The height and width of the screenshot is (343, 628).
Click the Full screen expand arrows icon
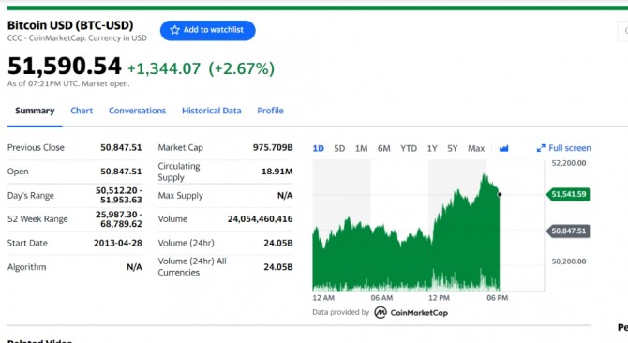tap(541, 148)
